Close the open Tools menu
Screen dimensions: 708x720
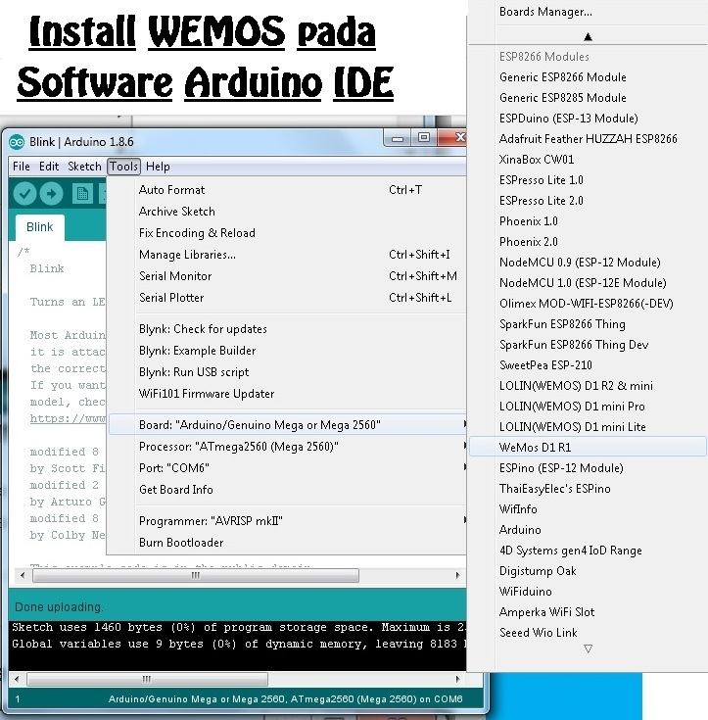123,167
